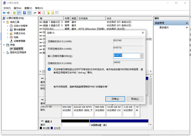Click the yellow page with green arrow icon
The height and width of the screenshot is (136, 191).
click(x=48, y=13)
